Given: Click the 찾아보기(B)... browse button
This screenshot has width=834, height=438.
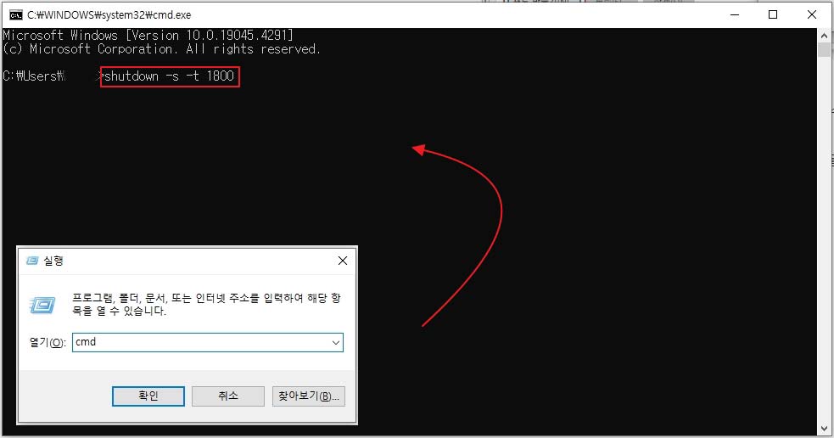Looking at the screenshot, I should tap(309, 396).
